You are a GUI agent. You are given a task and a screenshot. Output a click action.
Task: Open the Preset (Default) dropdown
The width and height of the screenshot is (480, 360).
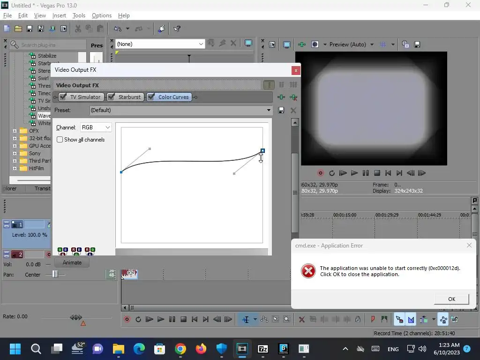(x=180, y=110)
